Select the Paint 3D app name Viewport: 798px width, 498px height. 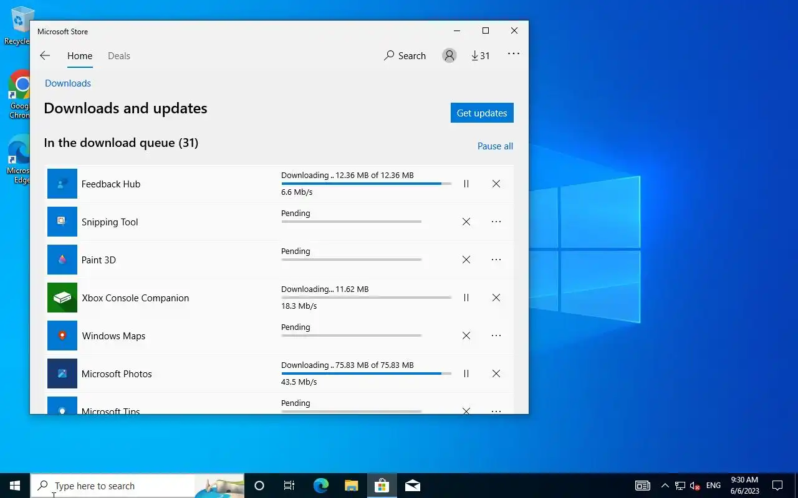coord(99,260)
